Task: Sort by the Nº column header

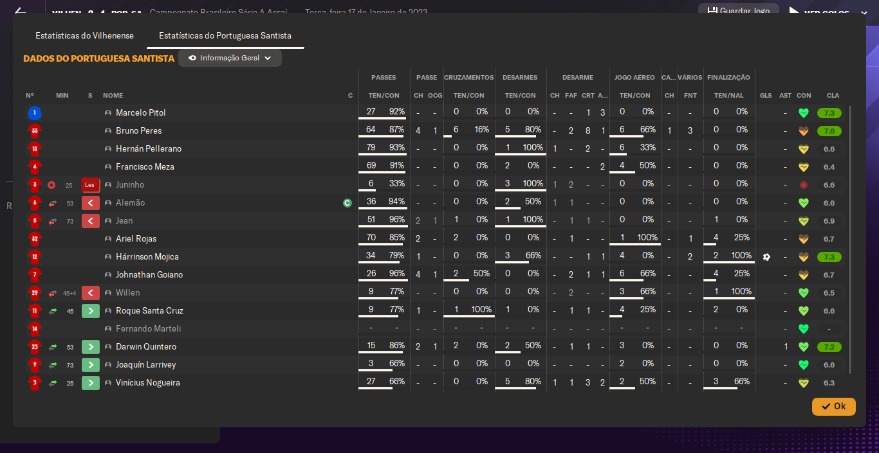Action: [x=30, y=96]
